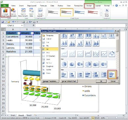The height and width of the screenshot is (120, 128).
Task: Open the Column1 header filter dropdown
Action: click(19, 33)
